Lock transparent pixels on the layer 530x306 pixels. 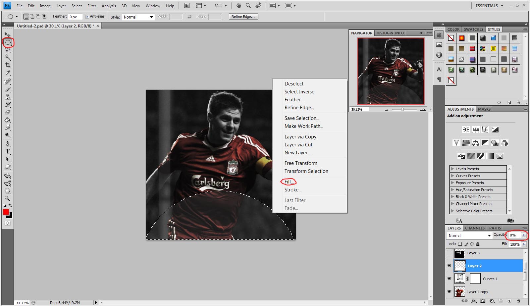(460, 244)
